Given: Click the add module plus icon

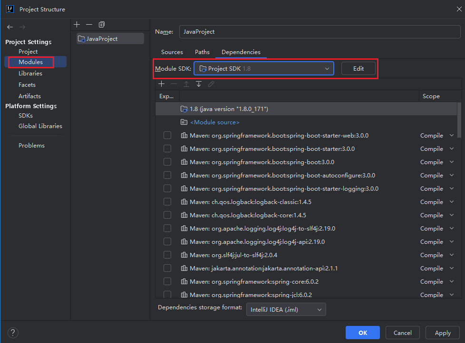Looking at the screenshot, I should pos(77,24).
